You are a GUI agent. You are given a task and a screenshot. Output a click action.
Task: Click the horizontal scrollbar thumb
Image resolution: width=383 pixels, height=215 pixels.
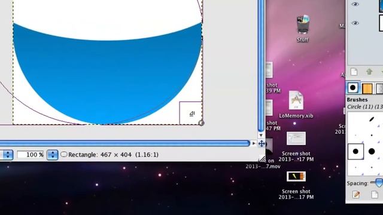125,143
